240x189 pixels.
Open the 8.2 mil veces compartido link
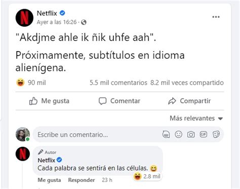point(187,83)
